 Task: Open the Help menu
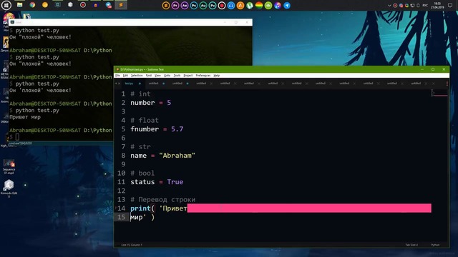(x=216, y=76)
